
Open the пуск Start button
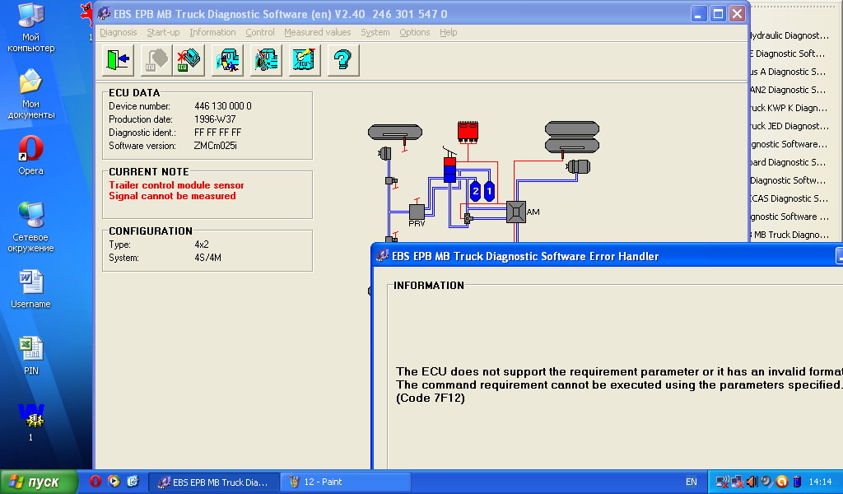(39, 482)
